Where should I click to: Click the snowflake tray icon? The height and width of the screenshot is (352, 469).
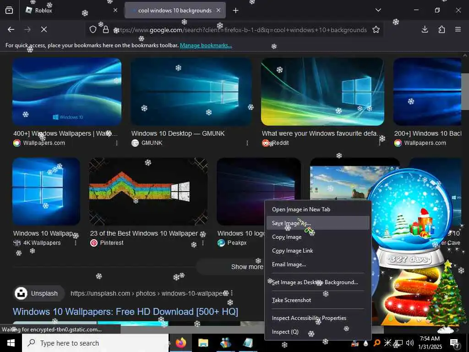[x=387, y=343]
